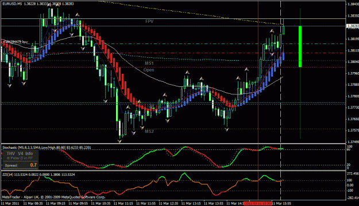Select the 'Open' level label on chart
Image resolution: width=359 pixels, height=206 pixels.
149,70
